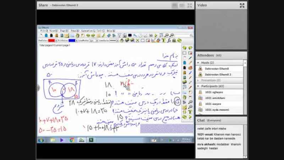
Task: Expand the Presenters (0) group
Action: pyautogui.click(x=198, y=80)
